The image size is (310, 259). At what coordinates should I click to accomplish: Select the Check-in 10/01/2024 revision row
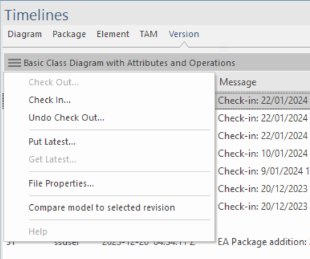tap(263, 154)
